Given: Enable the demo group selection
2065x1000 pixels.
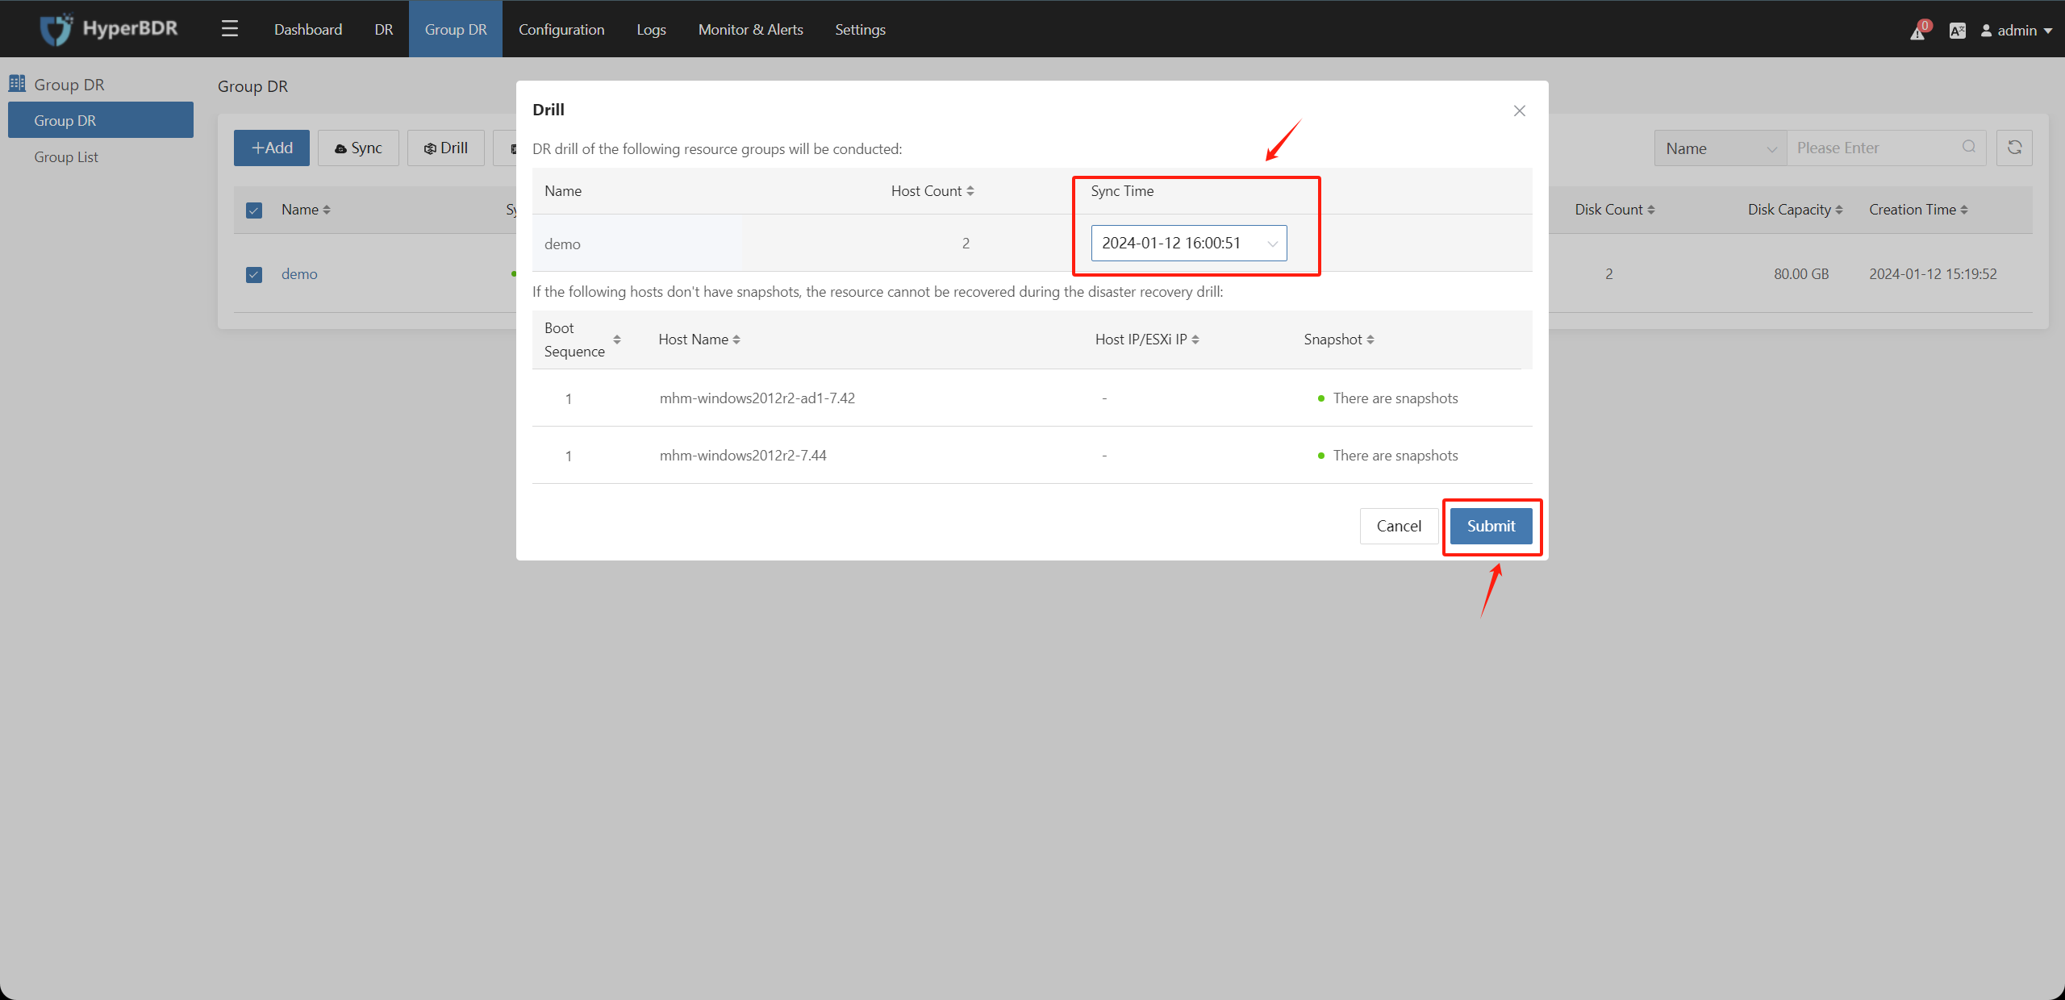Looking at the screenshot, I should 254,273.
